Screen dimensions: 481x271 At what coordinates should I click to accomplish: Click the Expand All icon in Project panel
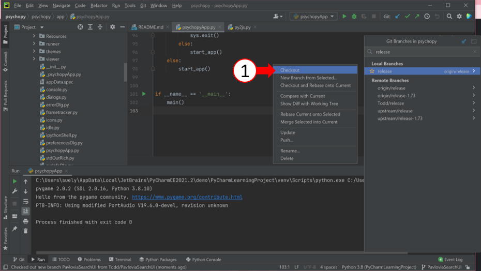point(90,27)
